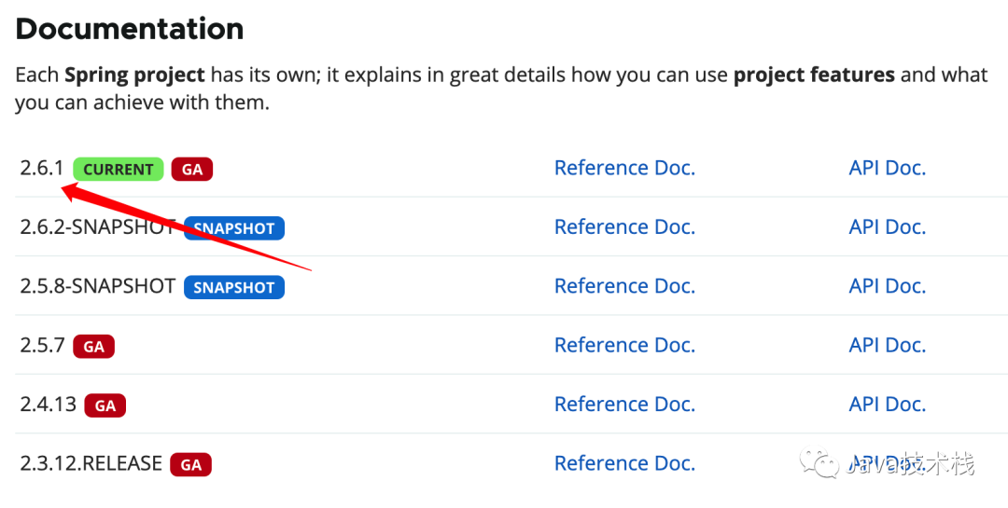Open Reference Doc. for 2.6.2-SNAPSHOT

coord(624,227)
